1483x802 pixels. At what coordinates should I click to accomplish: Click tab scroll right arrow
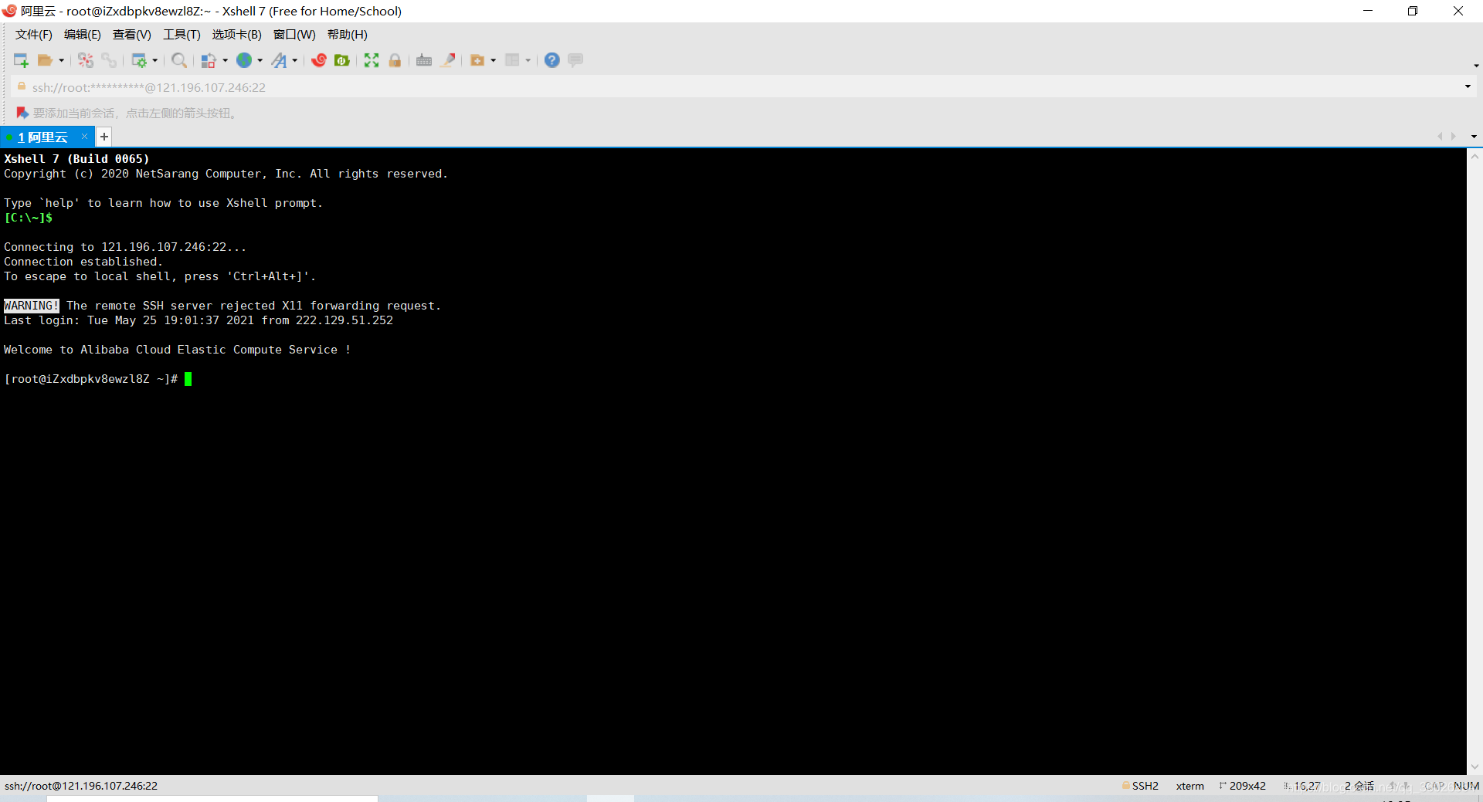[1454, 137]
